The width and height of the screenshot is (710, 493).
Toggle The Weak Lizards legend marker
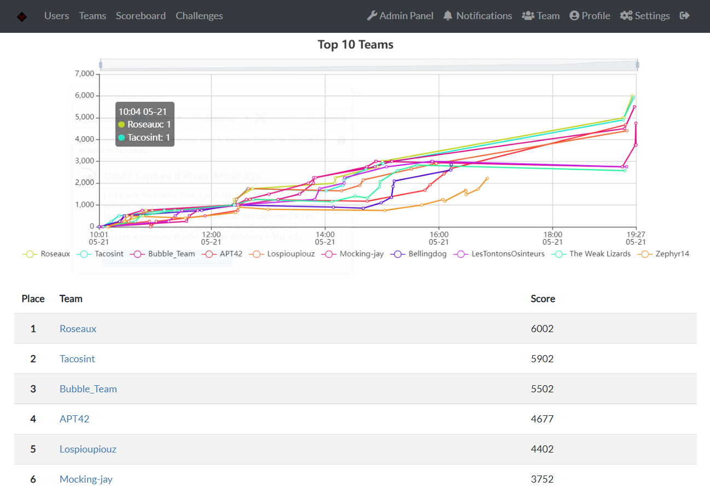(x=563, y=254)
